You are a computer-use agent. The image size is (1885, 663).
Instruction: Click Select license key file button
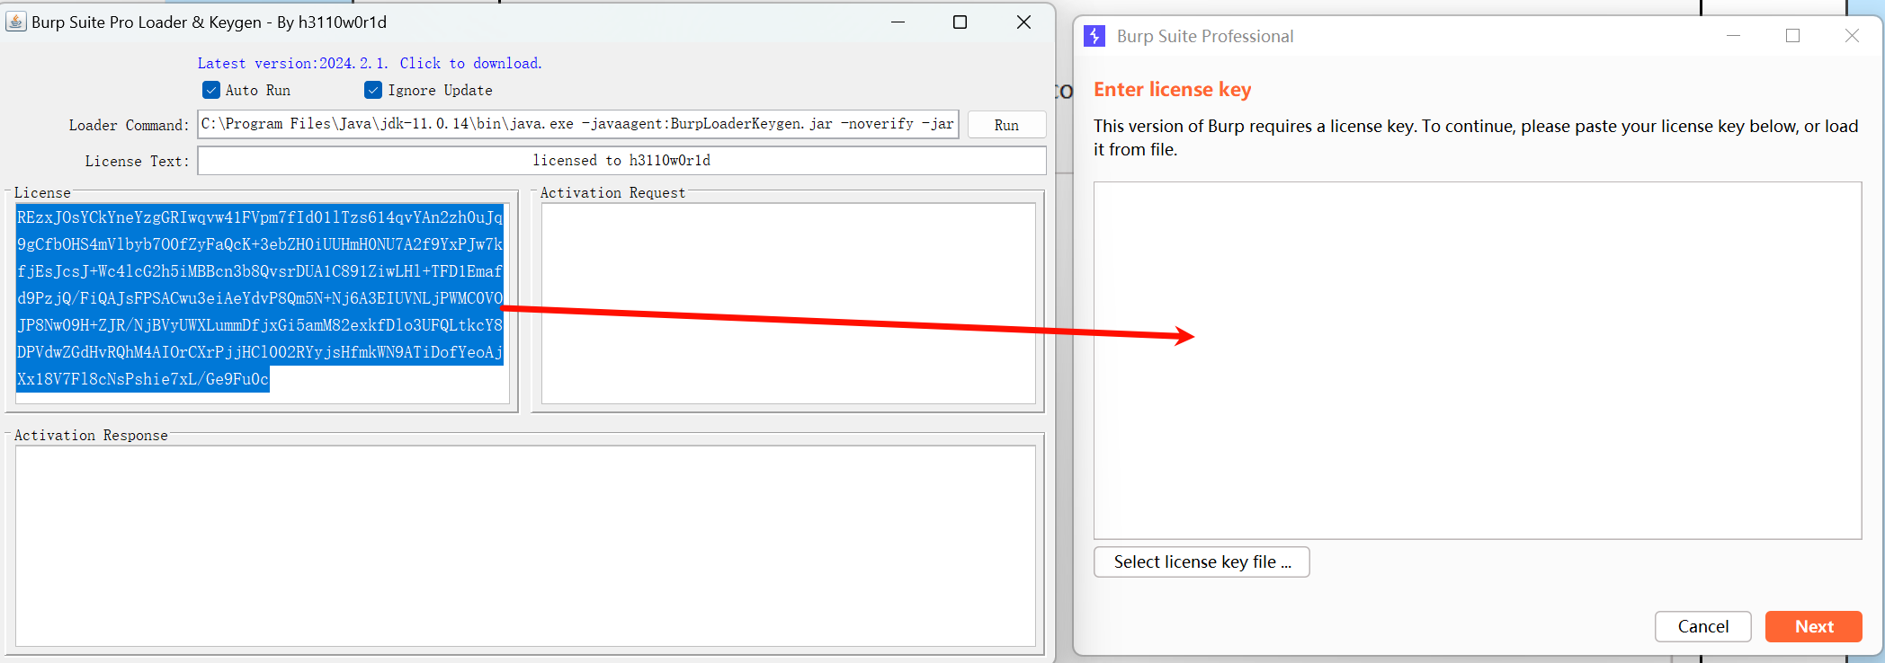click(x=1202, y=561)
